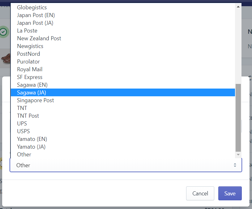The image size is (252, 209).
Task: Select Purolator carrier option
Action: 123,61
